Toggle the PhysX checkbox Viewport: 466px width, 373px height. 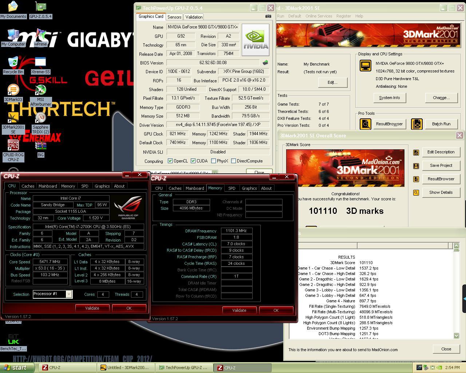pos(213,161)
